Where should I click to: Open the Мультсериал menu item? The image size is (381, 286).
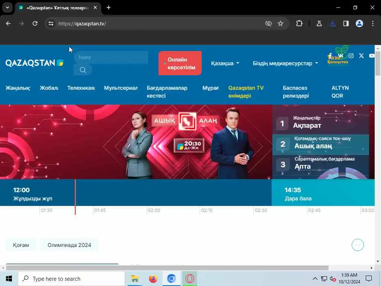(x=121, y=88)
